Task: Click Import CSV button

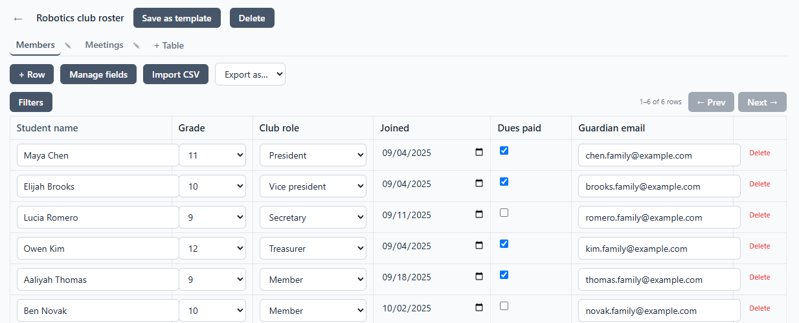Action: [175, 74]
